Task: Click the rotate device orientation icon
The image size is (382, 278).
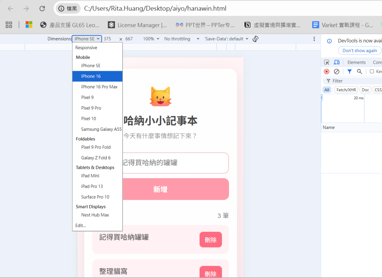Action: (x=255, y=39)
